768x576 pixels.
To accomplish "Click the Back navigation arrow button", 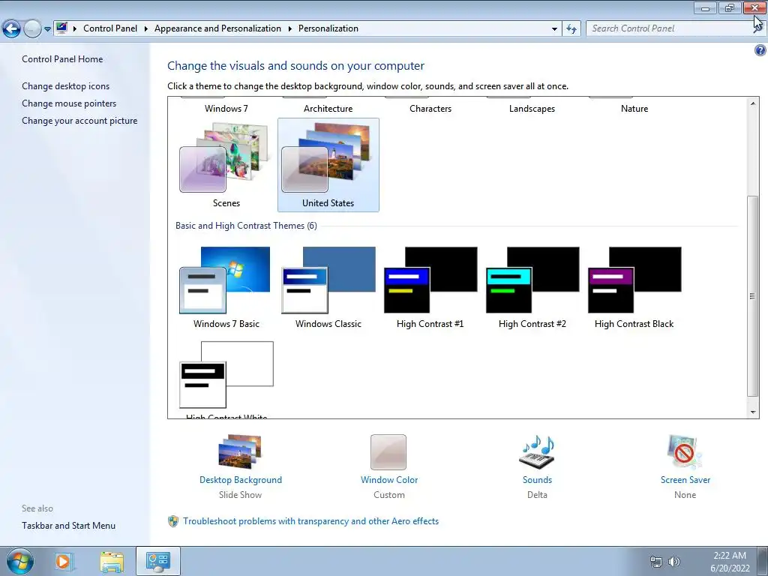I will [12, 29].
